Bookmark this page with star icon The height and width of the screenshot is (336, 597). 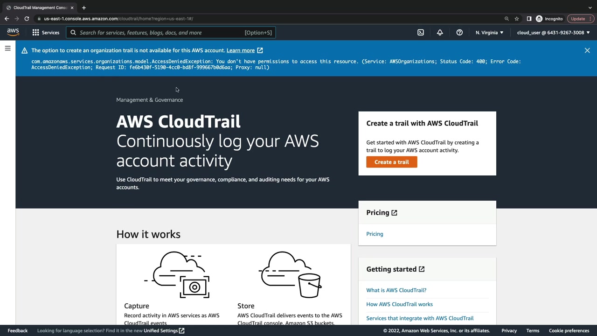coord(517,19)
